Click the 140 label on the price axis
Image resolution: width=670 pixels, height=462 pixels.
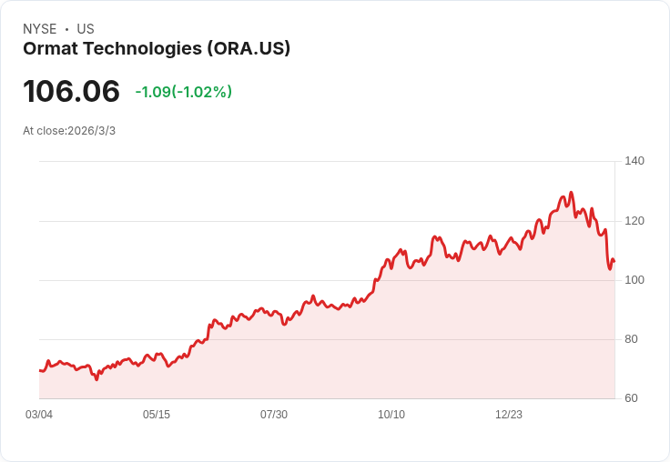(x=634, y=161)
